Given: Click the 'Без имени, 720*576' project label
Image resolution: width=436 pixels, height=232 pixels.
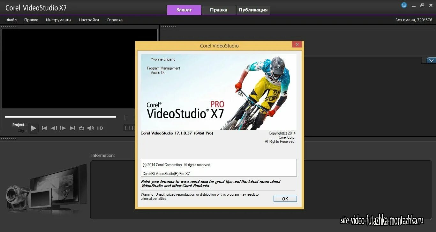Looking at the screenshot, I should [414, 20].
